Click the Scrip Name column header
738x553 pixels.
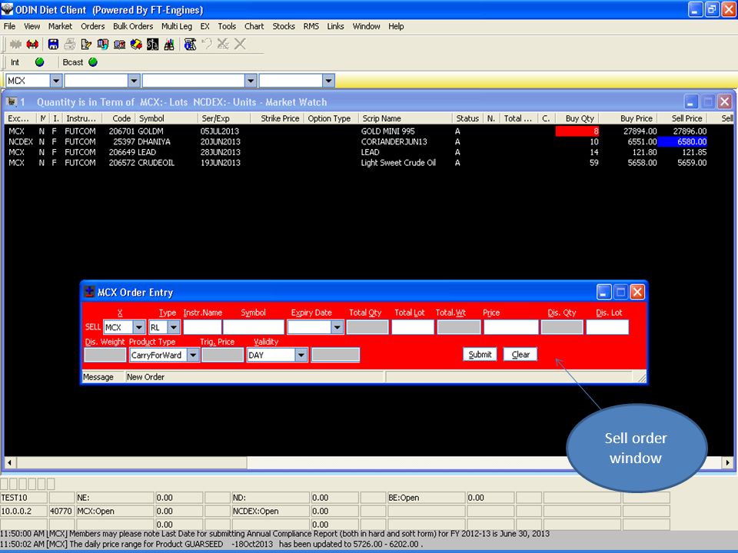coord(405,118)
